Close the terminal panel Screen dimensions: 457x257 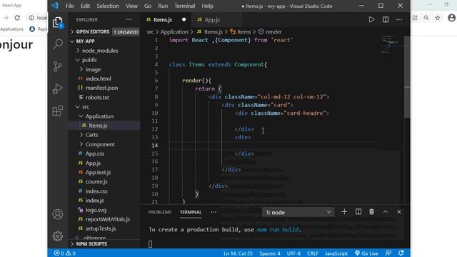tap(399, 212)
